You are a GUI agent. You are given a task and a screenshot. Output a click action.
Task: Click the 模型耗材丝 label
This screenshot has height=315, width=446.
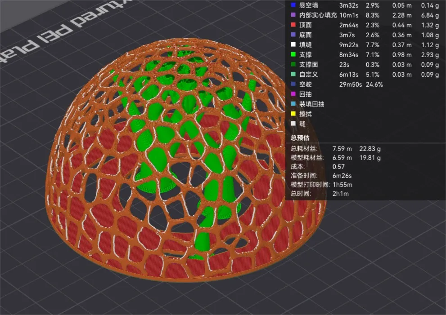307,158
